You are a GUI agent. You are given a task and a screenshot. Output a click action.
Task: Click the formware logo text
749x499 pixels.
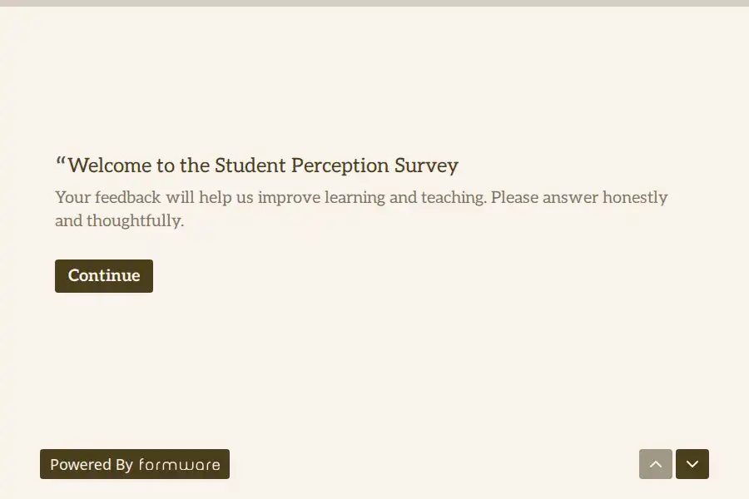(180, 465)
